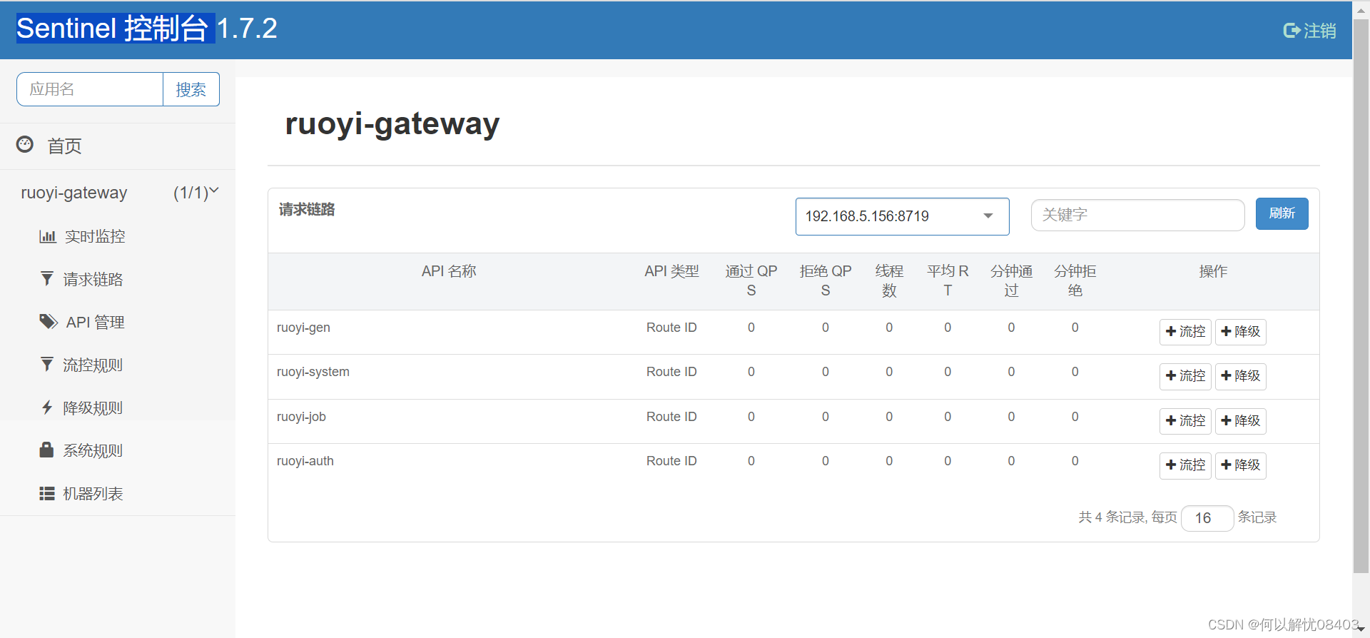Add 降级 rule for ruoyi-gen

click(1240, 332)
